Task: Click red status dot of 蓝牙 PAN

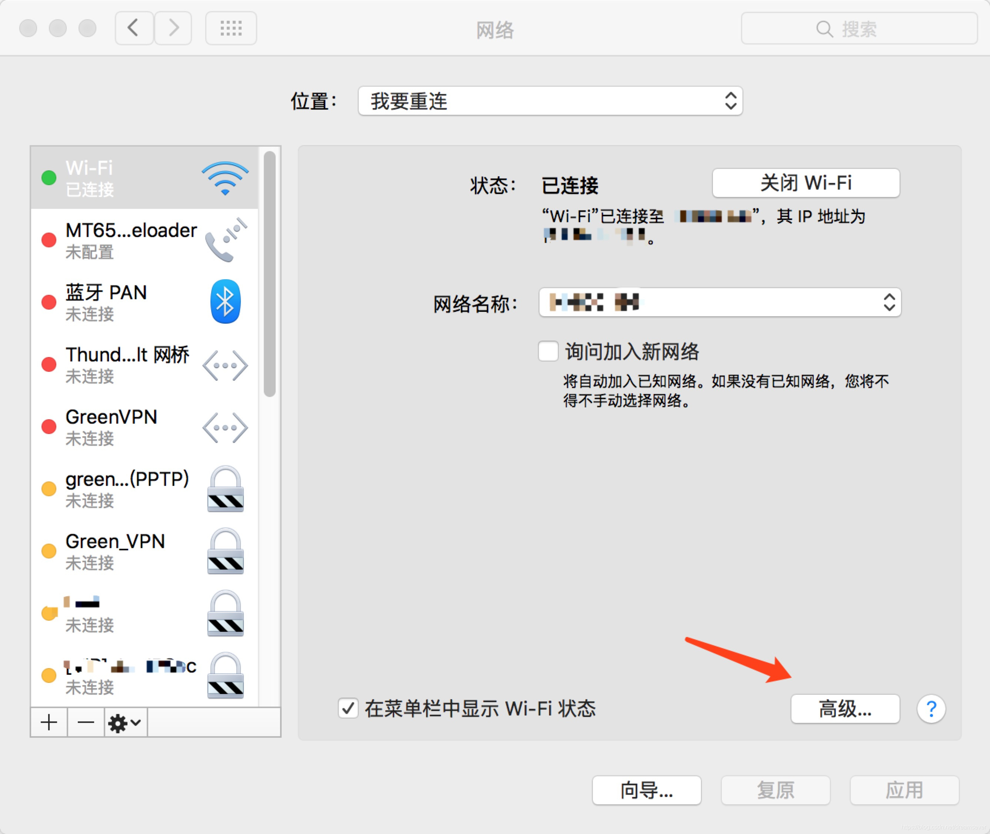Action: (49, 302)
